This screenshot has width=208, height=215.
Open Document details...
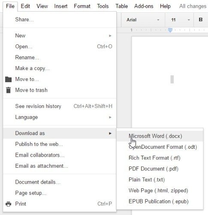(x=60, y=182)
